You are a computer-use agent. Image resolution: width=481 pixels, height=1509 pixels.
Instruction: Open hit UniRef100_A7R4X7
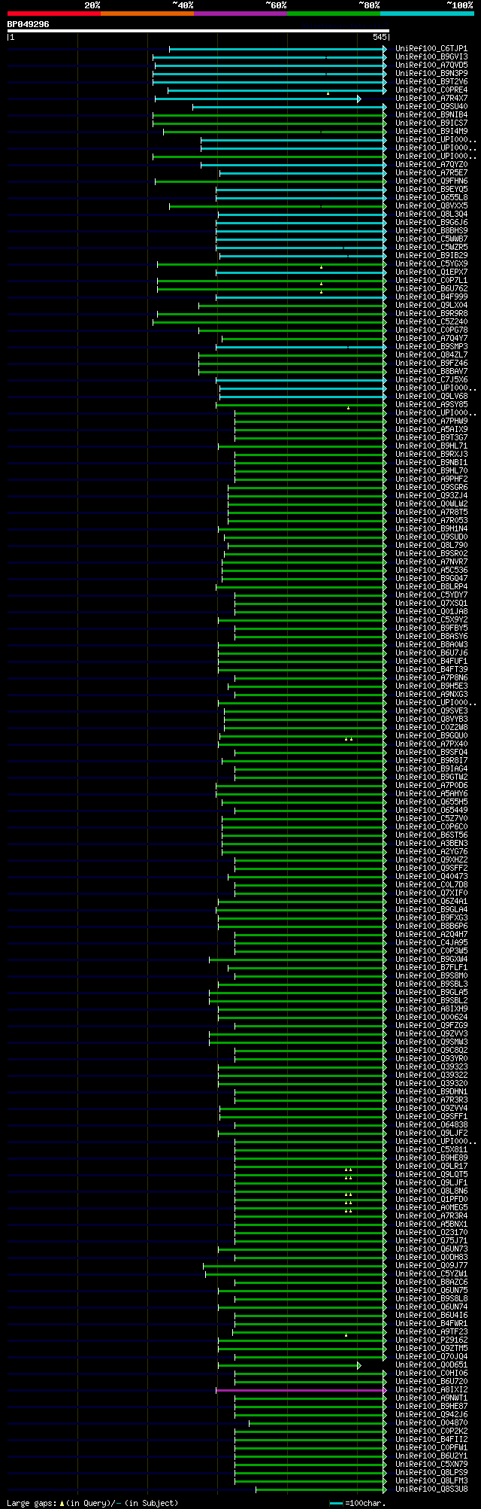point(431,99)
